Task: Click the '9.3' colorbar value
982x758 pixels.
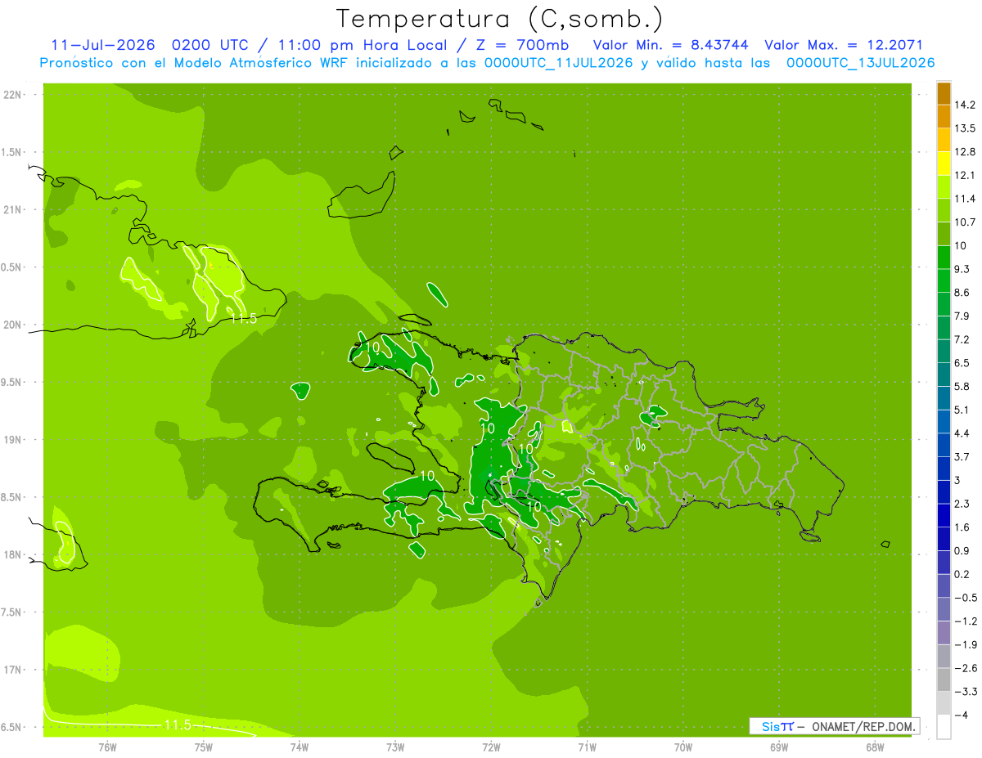Action: tap(962, 269)
